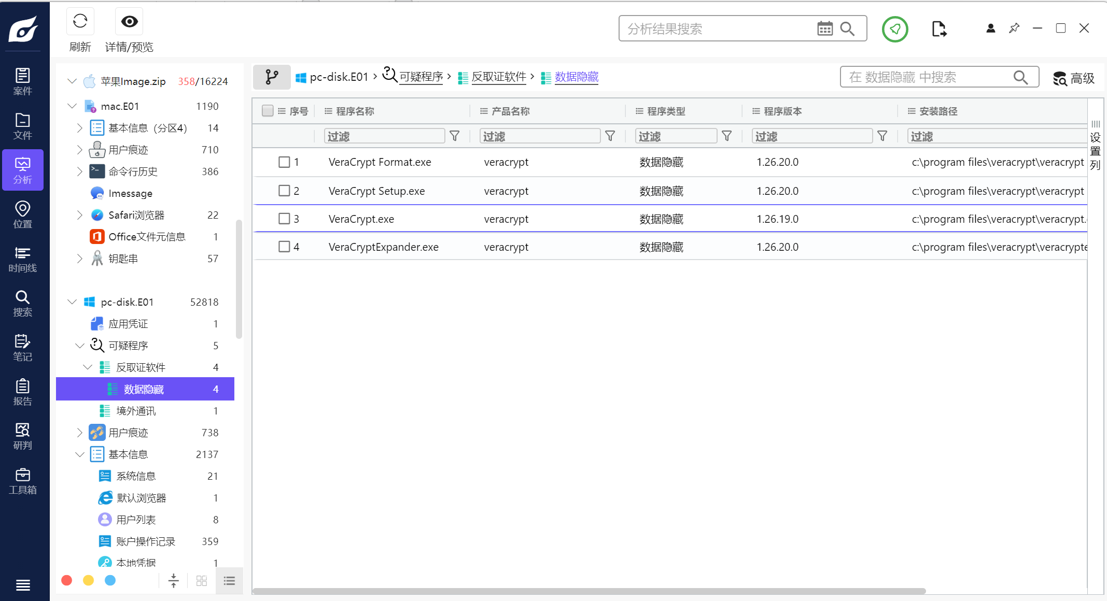The width and height of the screenshot is (1107, 601).
Task: Click the 设置列 column settings button
Action: coord(1095,146)
